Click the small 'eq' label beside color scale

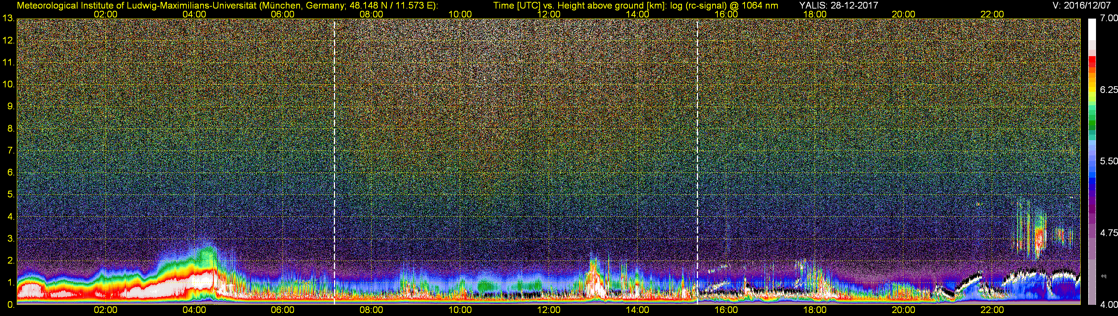(1104, 276)
